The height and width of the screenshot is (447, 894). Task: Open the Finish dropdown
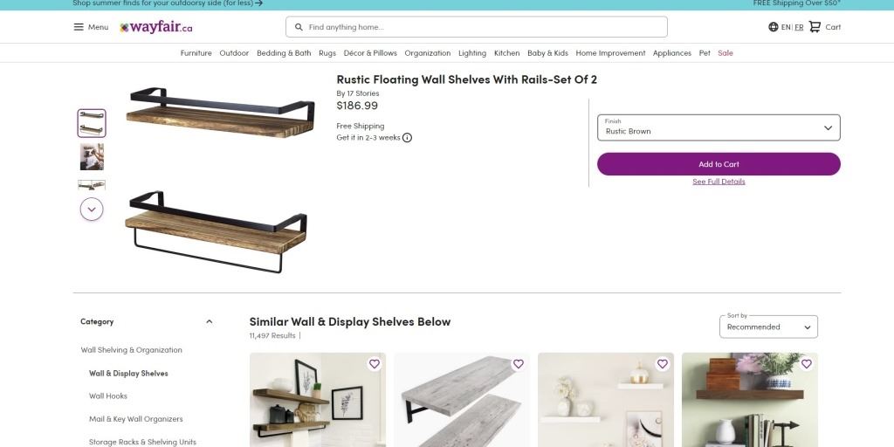(719, 127)
